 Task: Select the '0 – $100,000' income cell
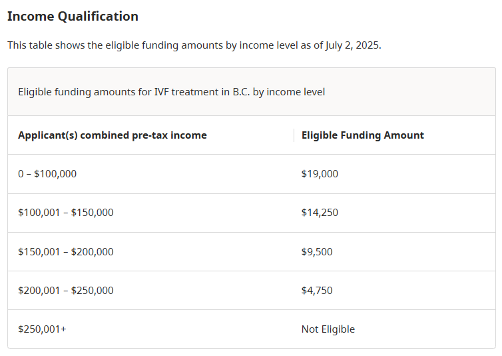(x=47, y=174)
